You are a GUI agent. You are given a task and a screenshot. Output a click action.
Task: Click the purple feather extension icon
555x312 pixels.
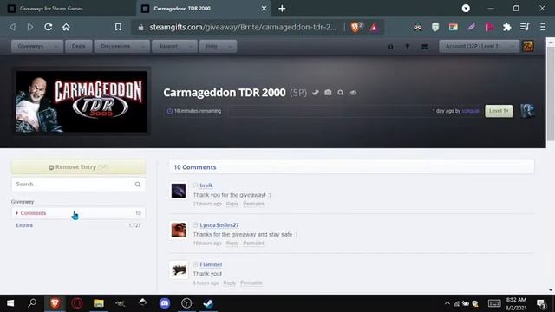coord(472,27)
